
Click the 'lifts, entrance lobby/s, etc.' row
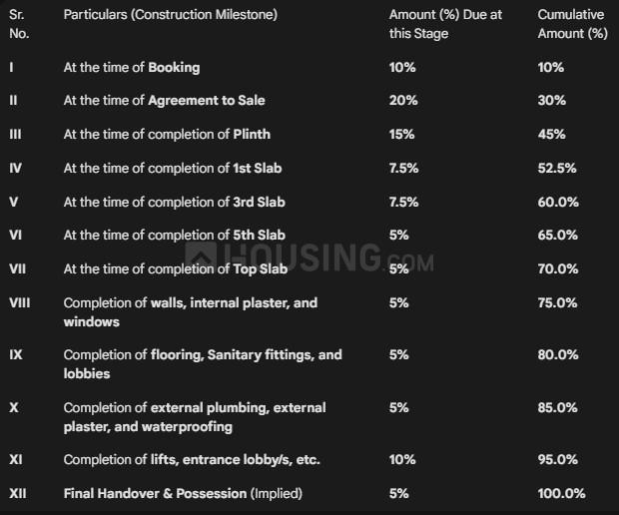[192, 459]
